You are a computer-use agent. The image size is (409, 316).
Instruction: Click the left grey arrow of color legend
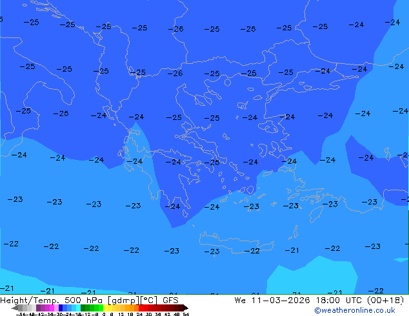coord(14,308)
